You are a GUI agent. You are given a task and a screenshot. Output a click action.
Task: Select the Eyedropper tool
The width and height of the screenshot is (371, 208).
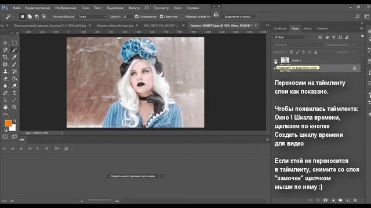tap(14, 57)
